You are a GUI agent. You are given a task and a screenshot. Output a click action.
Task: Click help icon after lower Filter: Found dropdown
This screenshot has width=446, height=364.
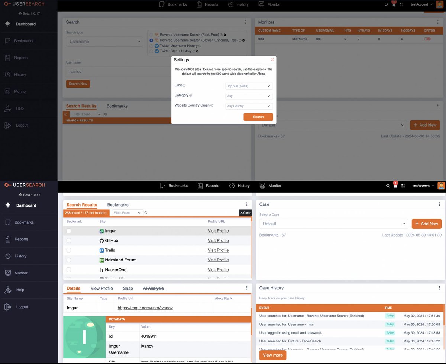tap(146, 213)
